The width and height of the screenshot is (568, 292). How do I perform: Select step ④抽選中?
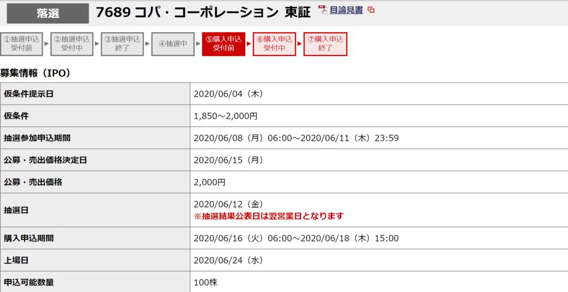[x=173, y=44]
